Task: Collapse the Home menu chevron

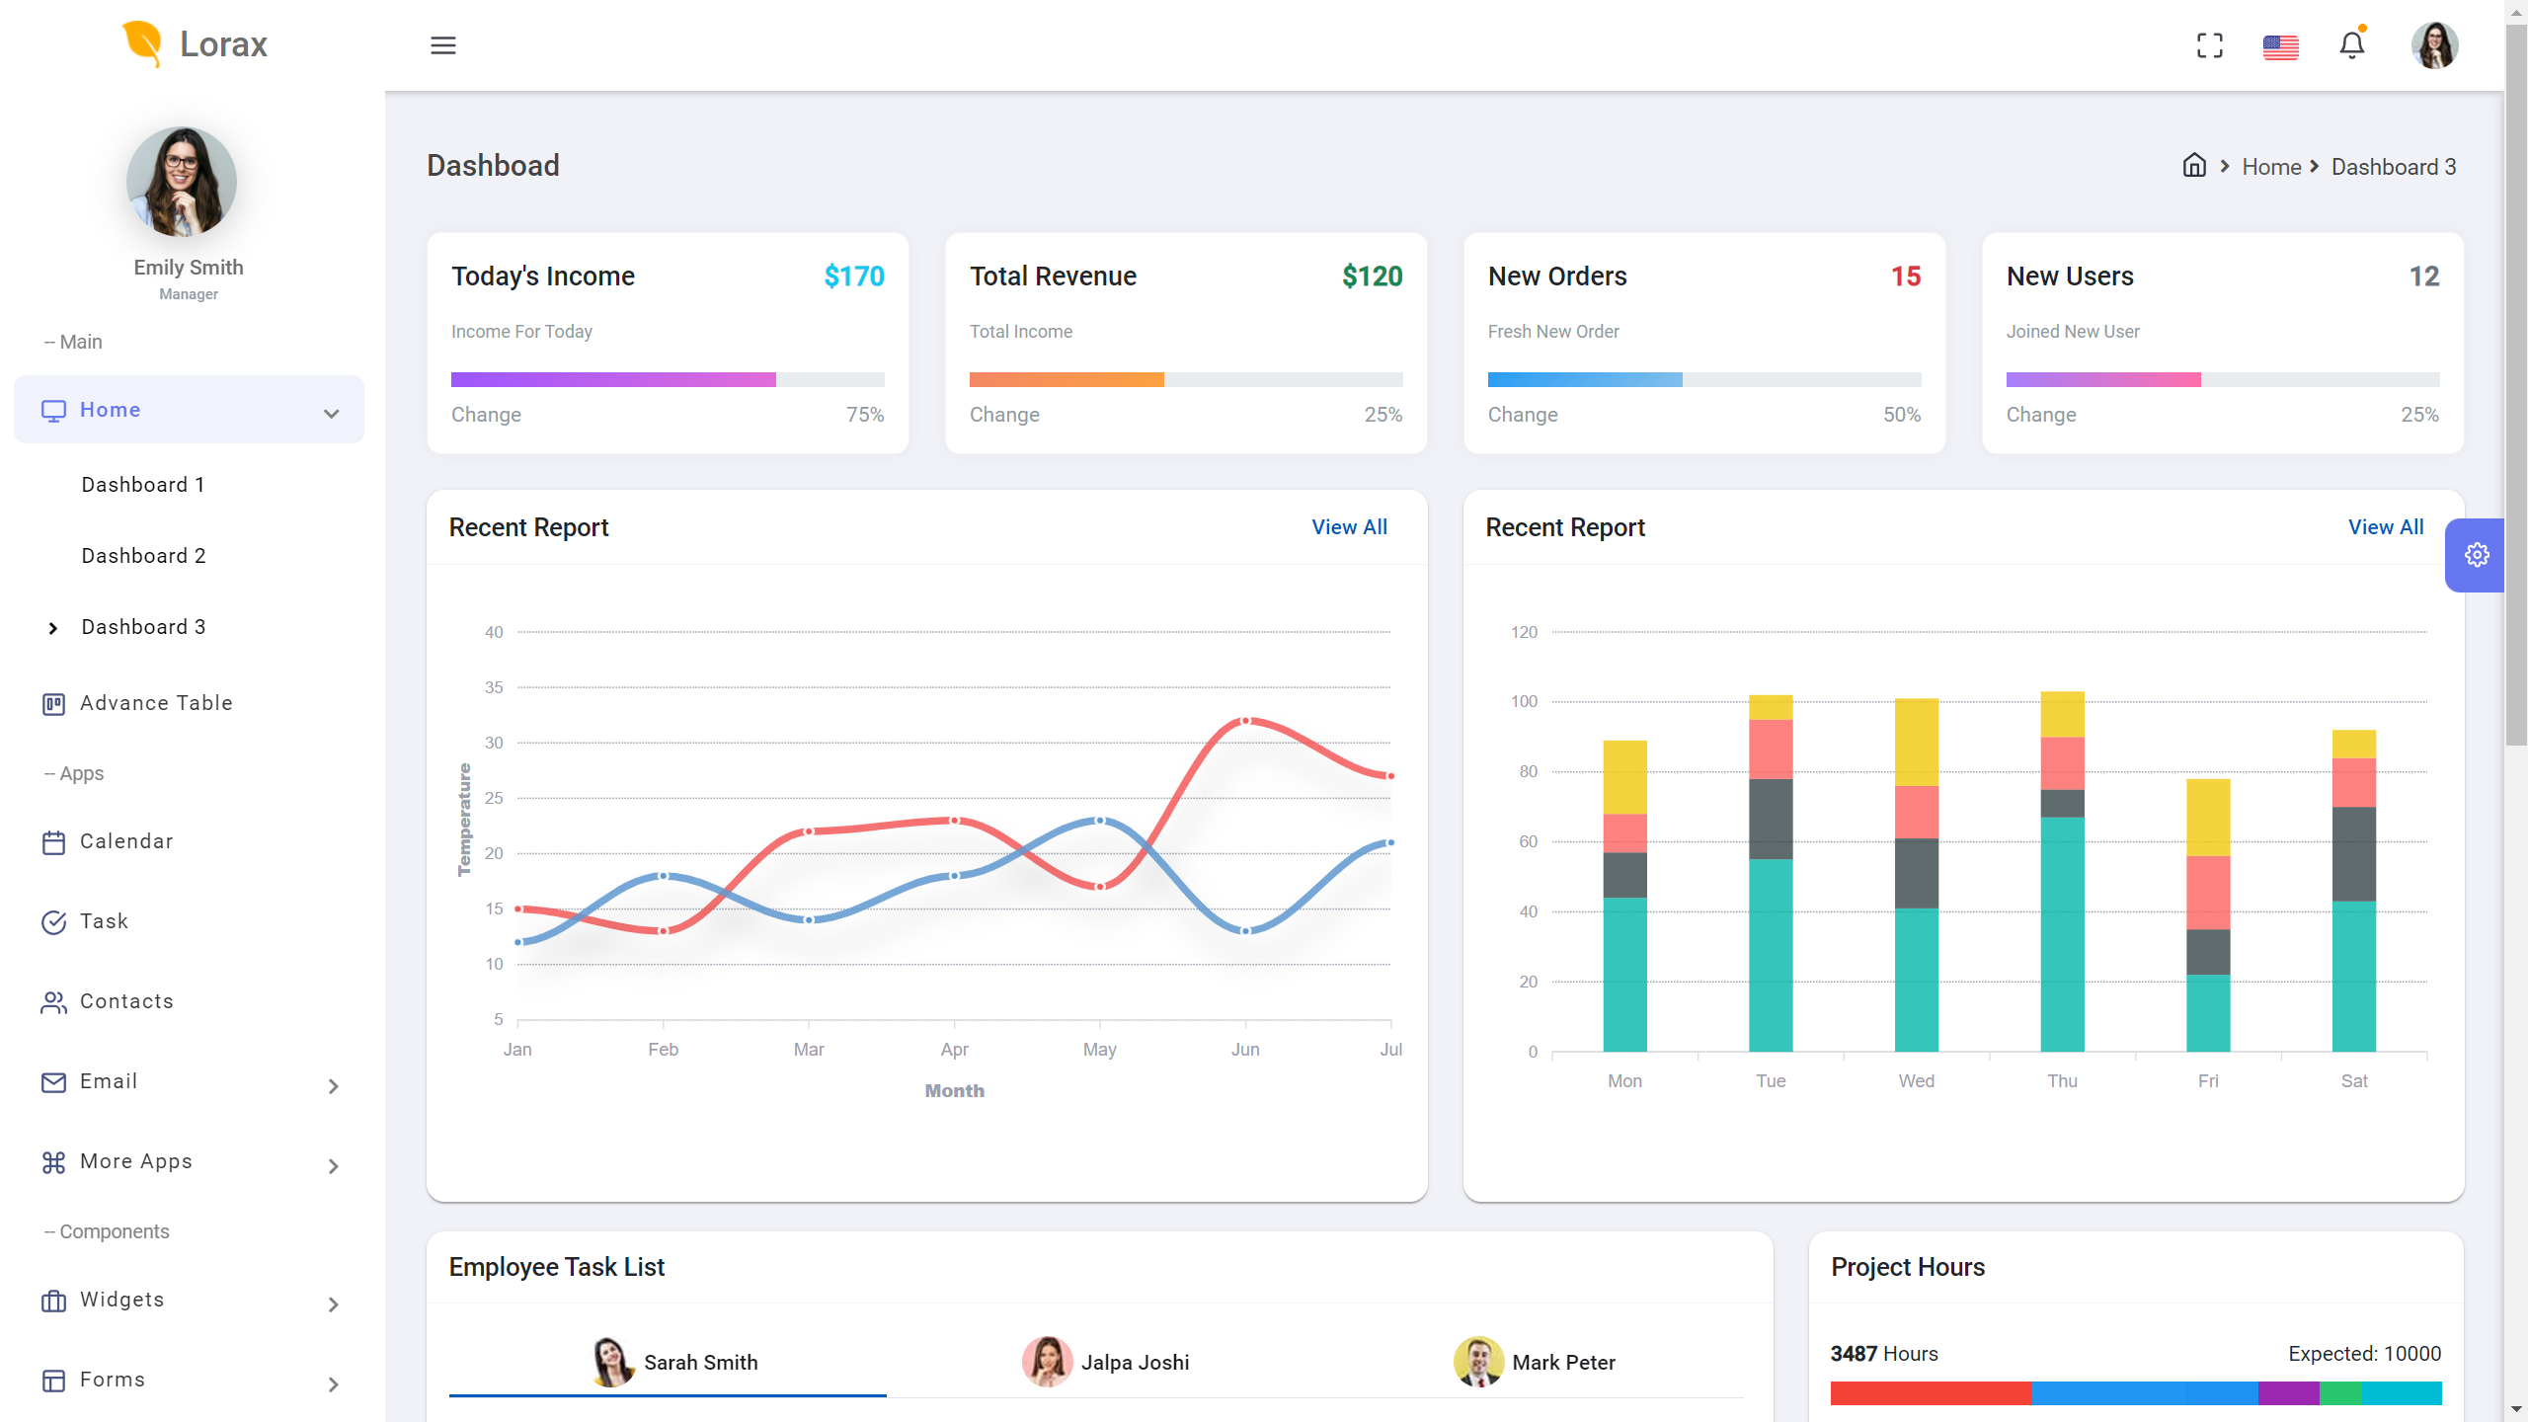Action: coord(331,411)
